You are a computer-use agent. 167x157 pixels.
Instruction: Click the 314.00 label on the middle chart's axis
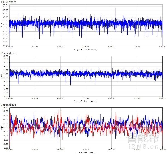tap(5, 59)
